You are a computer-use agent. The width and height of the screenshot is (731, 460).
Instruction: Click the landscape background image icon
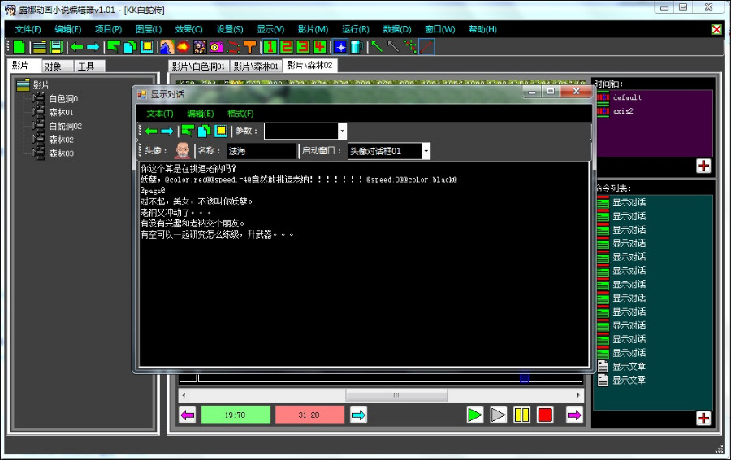coord(167,46)
